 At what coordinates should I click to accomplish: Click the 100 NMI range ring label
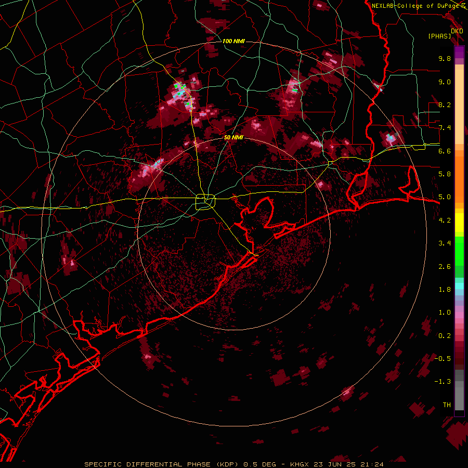(x=233, y=41)
